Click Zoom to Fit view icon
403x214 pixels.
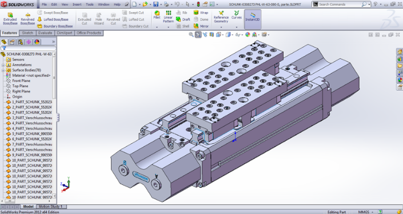(x=191, y=35)
